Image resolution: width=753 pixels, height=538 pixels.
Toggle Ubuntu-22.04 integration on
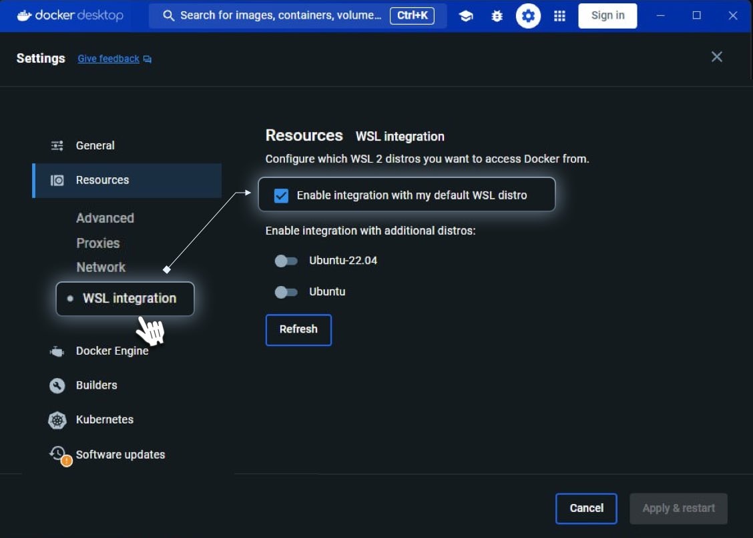pos(286,261)
